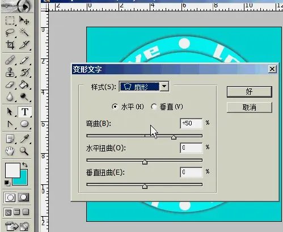The height and width of the screenshot is (232, 283).
Task: Open the 样式 style dropdown
Action: pos(164,86)
